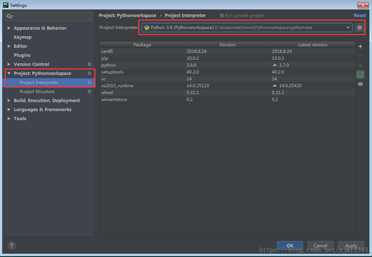The height and width of the screenshot is (257, 372).
Task: Click the Apply button
Action: (351, 246)
